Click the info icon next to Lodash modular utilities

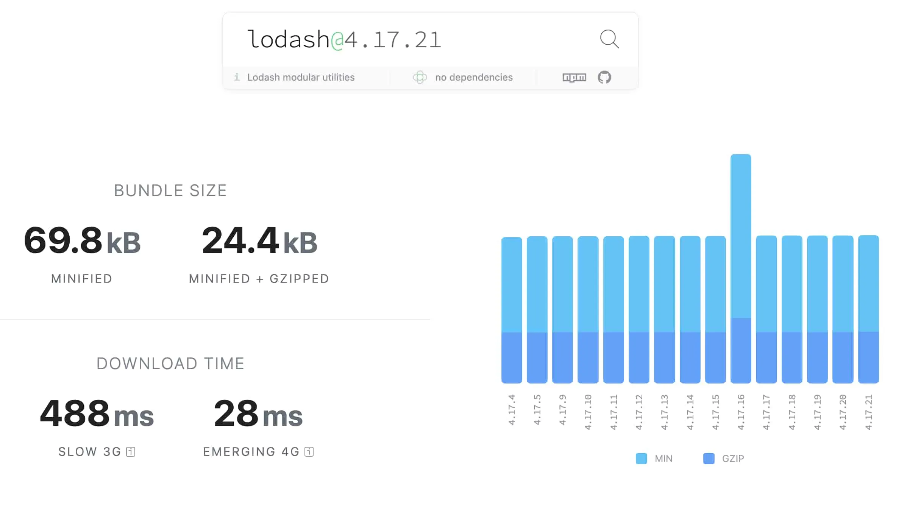click(x=237, y=77)
